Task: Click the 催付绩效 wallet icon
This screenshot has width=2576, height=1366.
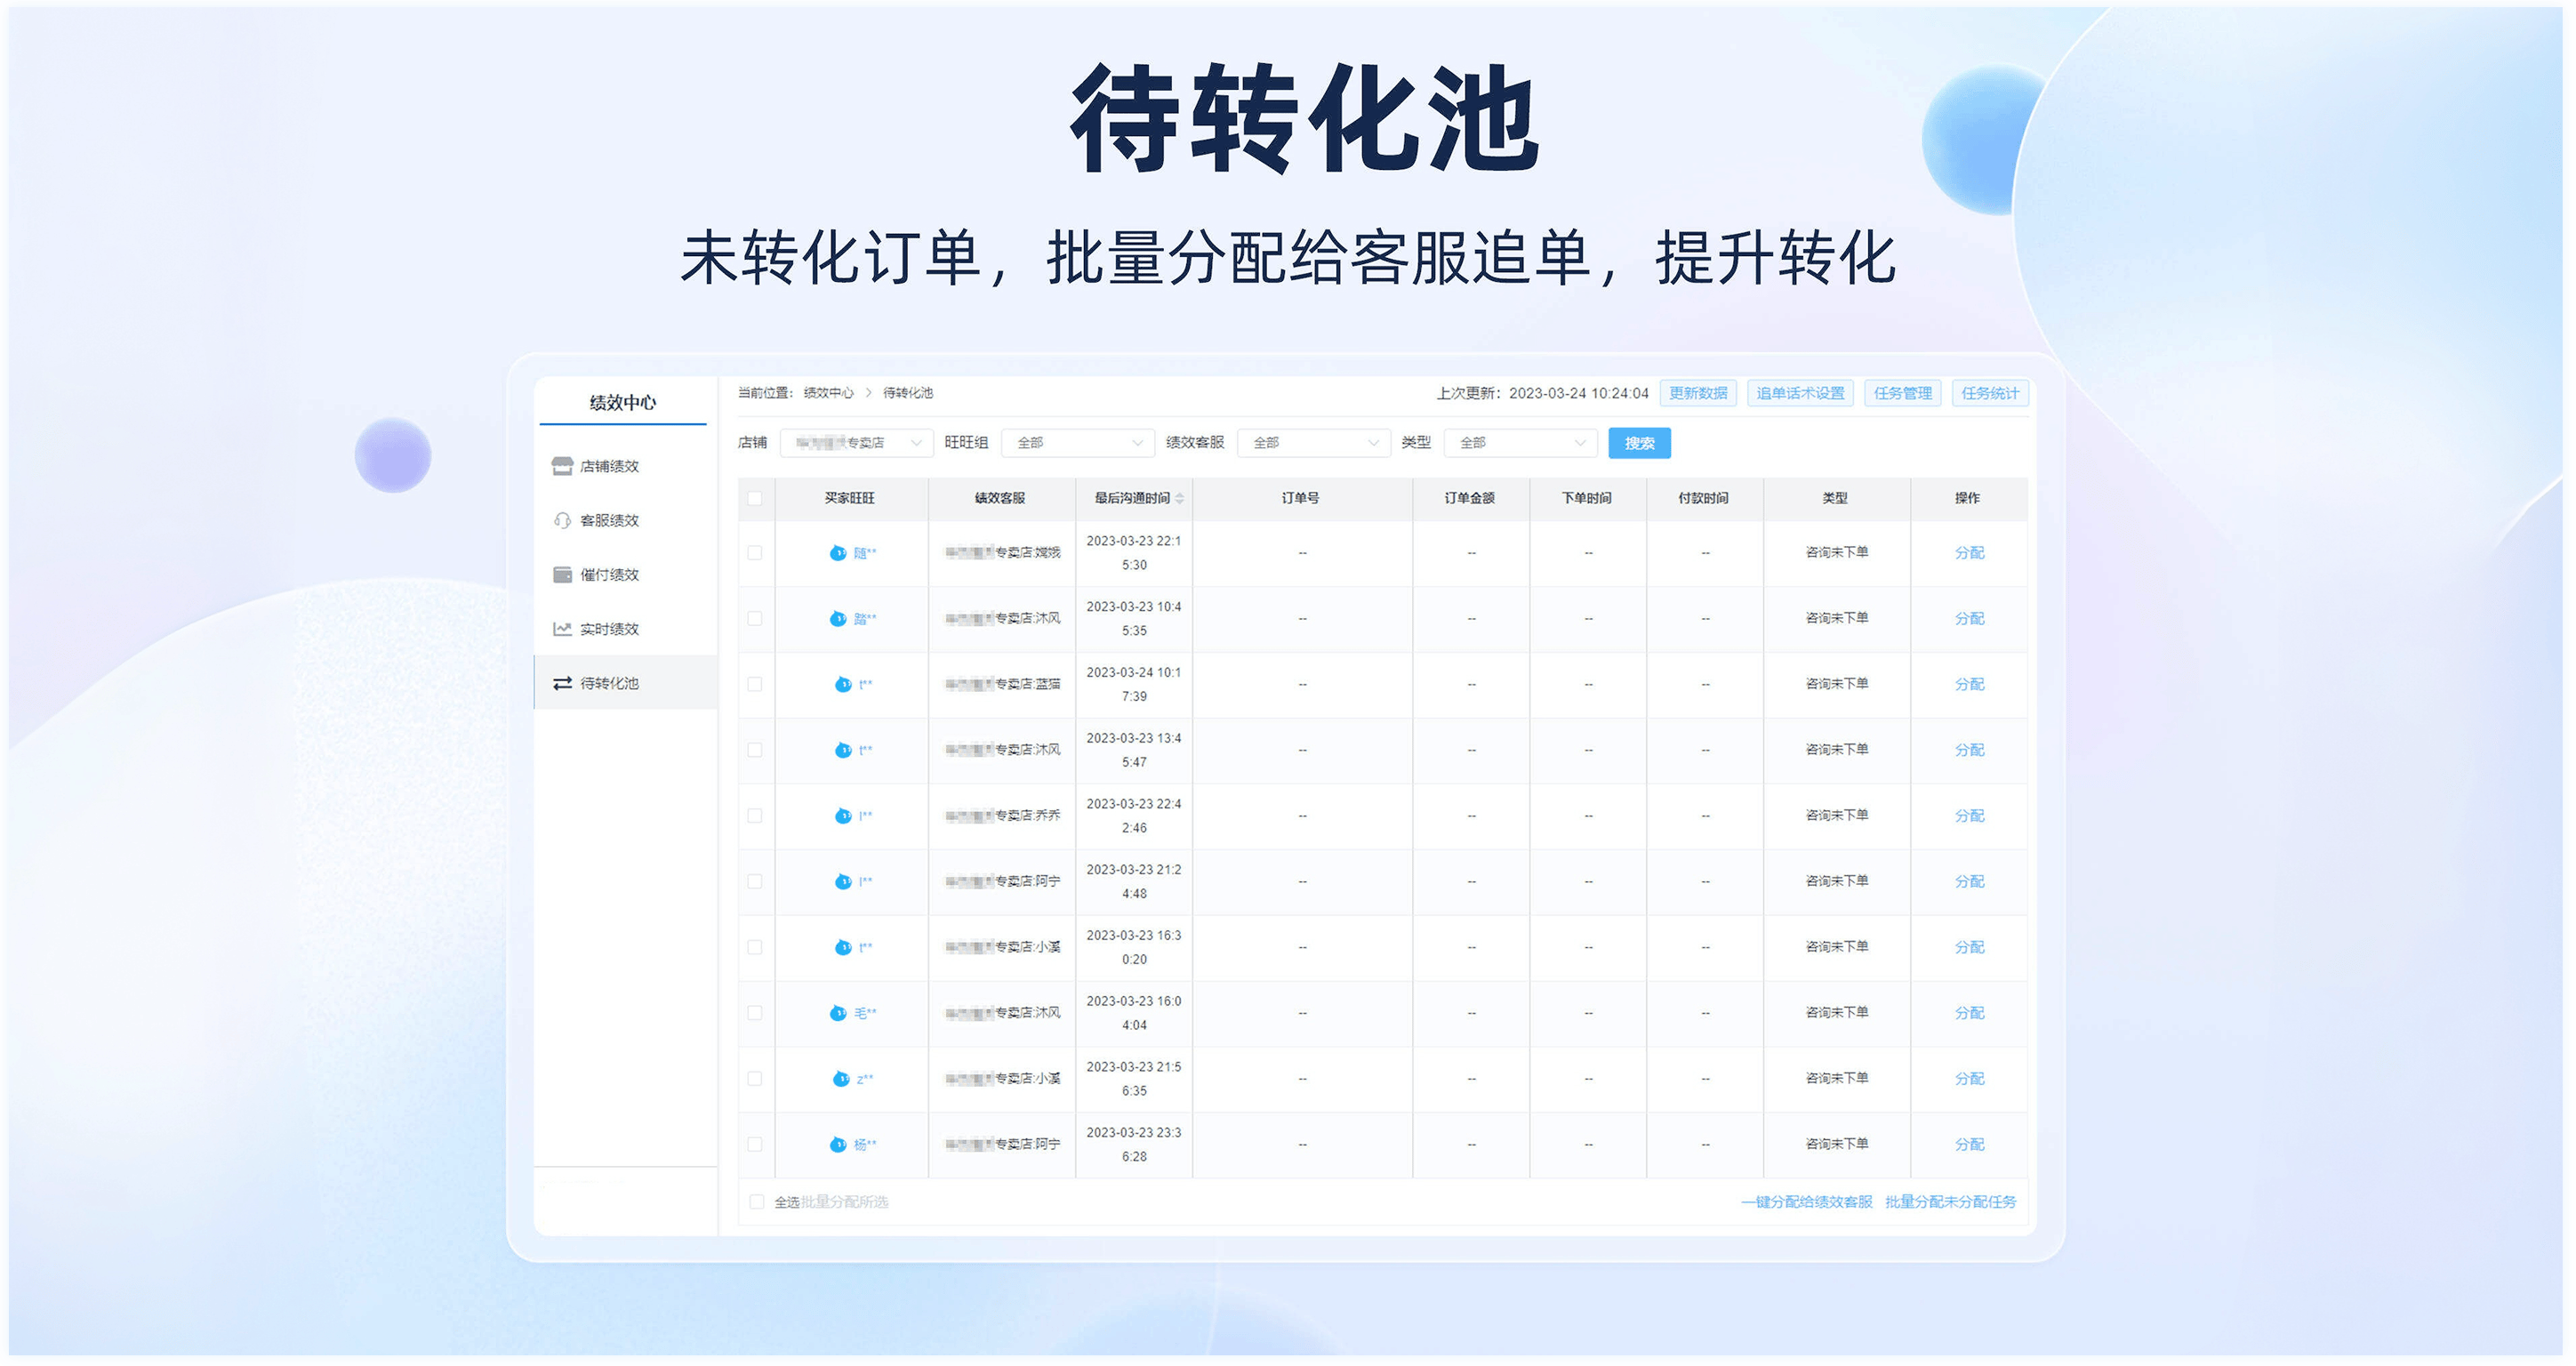Action: (562, 574)
